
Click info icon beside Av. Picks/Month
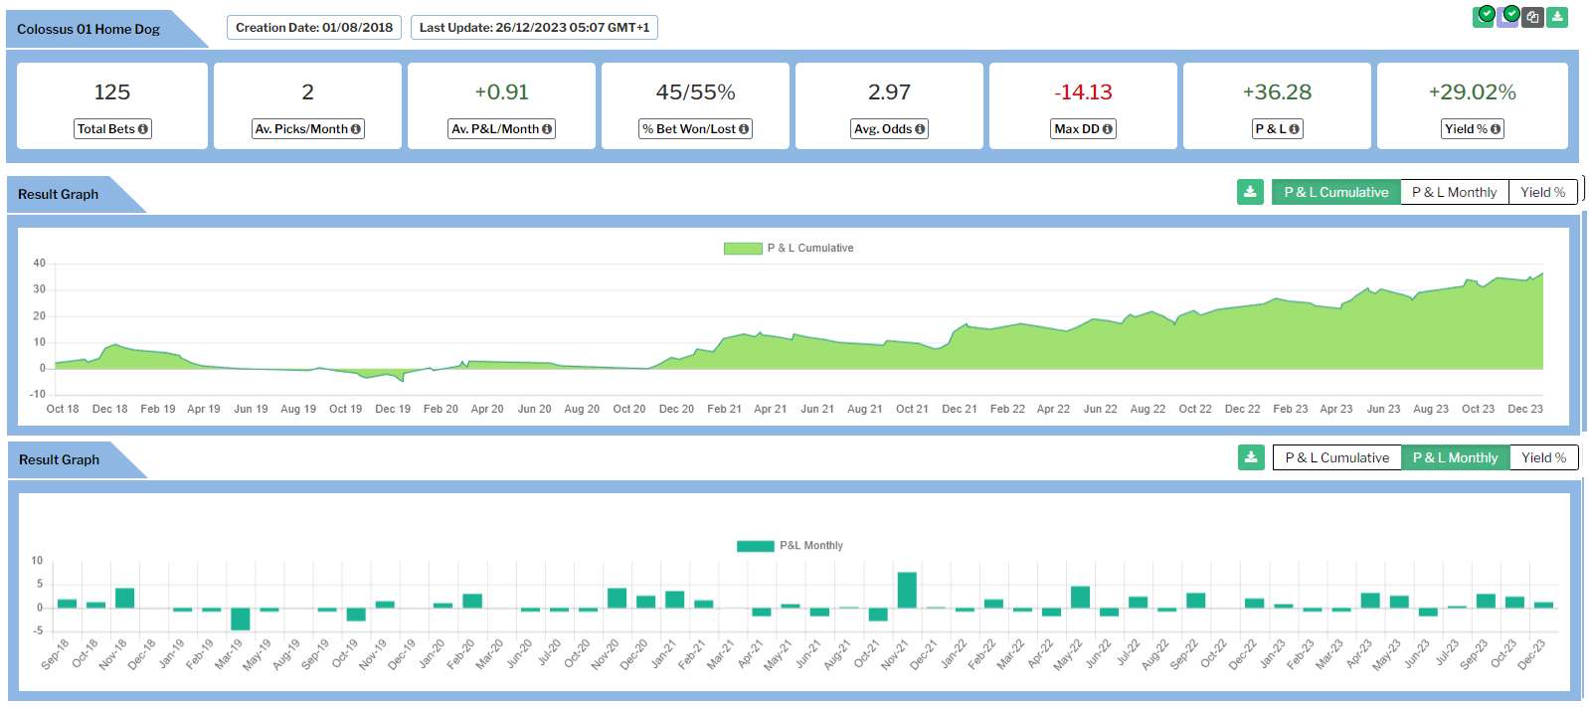pyautogui.click(x=355, y=129)
